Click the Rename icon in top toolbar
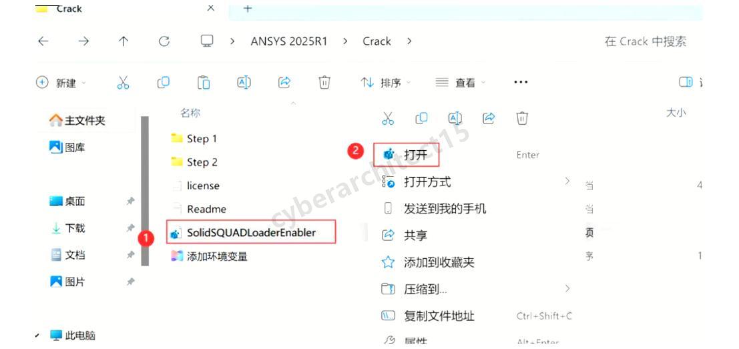This screenshot has width=739, height=349. click(244, 83)
